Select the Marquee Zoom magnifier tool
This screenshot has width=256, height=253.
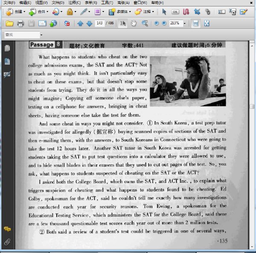145,23
